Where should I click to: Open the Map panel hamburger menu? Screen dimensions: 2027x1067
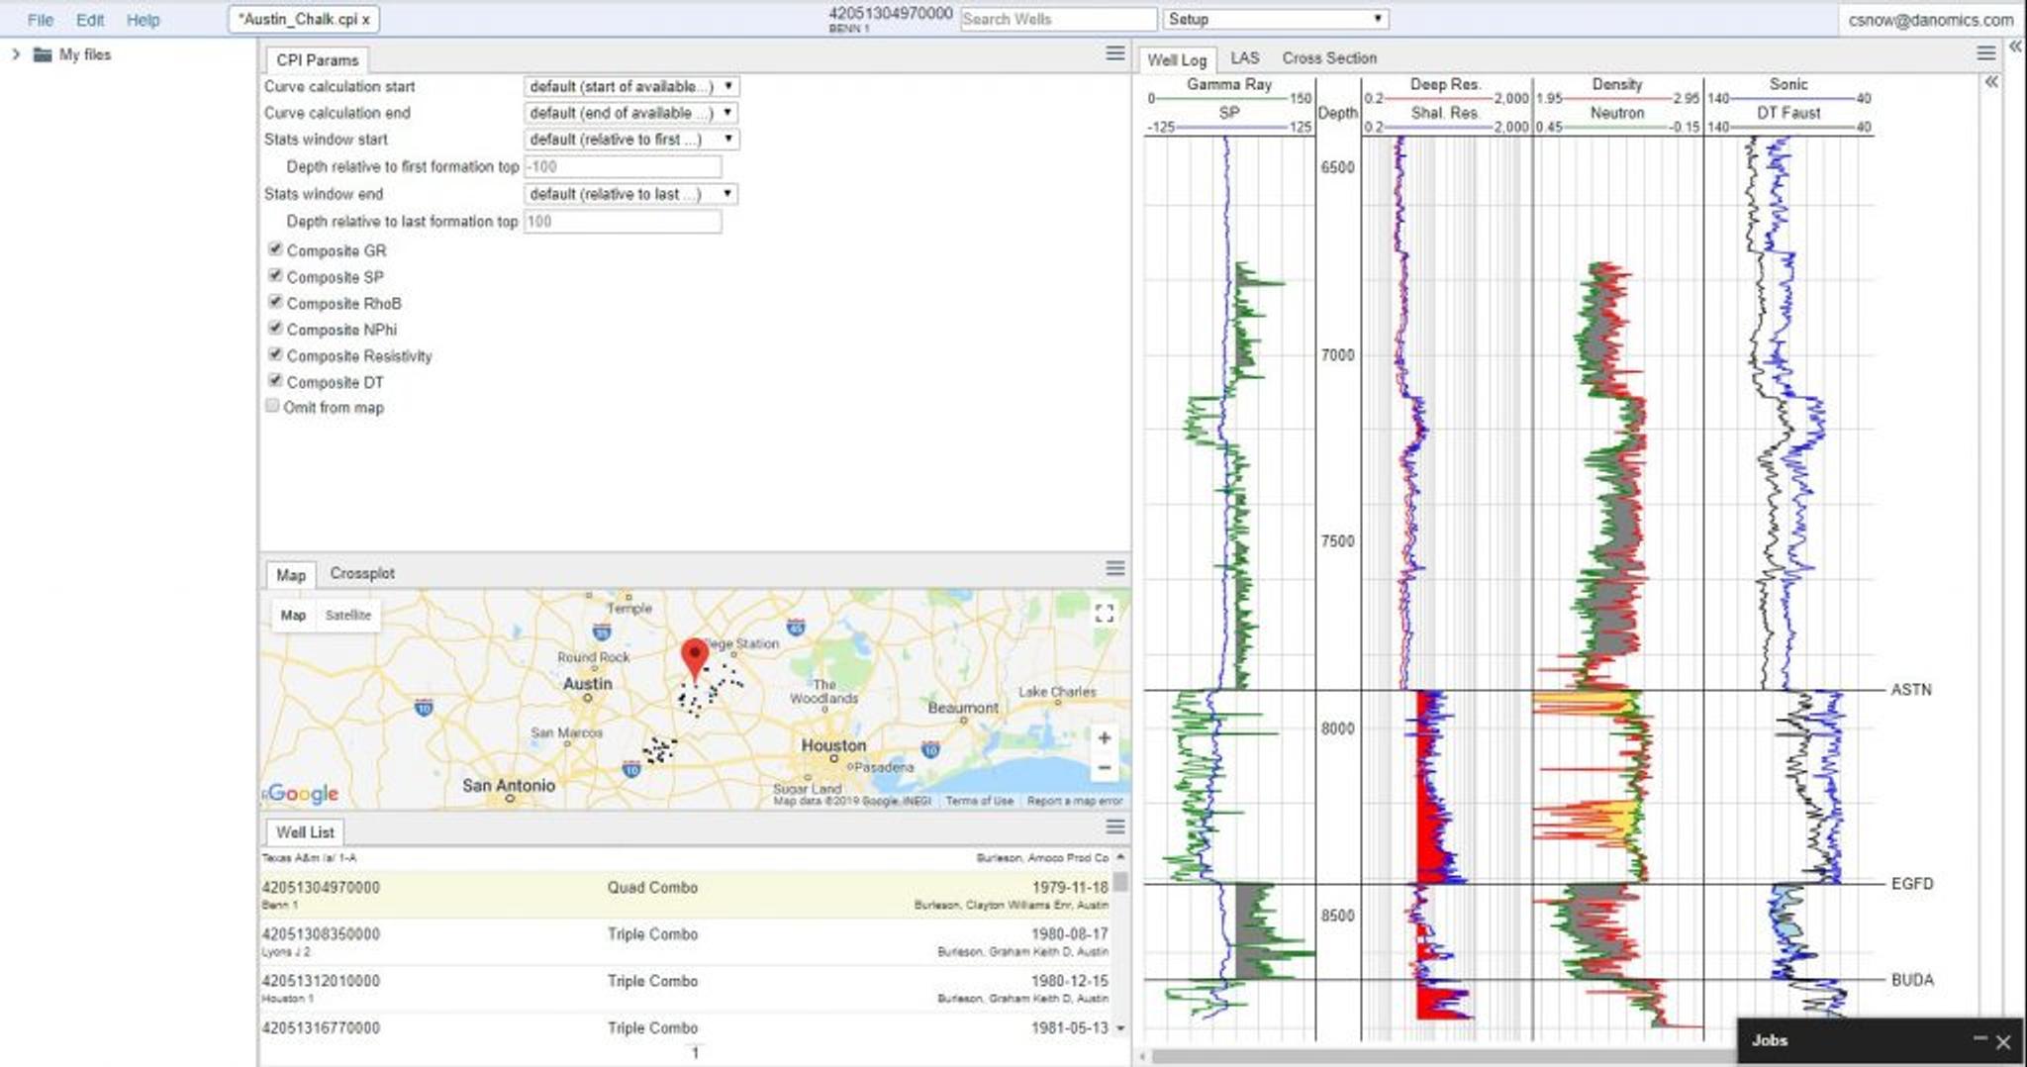click(1114, 568)
